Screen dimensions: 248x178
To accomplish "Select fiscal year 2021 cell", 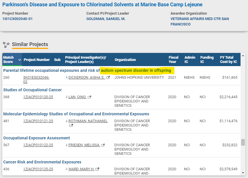I will click(x=172, y=78).
